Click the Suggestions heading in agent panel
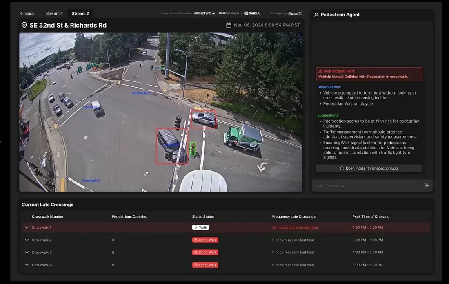The width and height of the screenshot is (449, 284). (x=328, y=115)
